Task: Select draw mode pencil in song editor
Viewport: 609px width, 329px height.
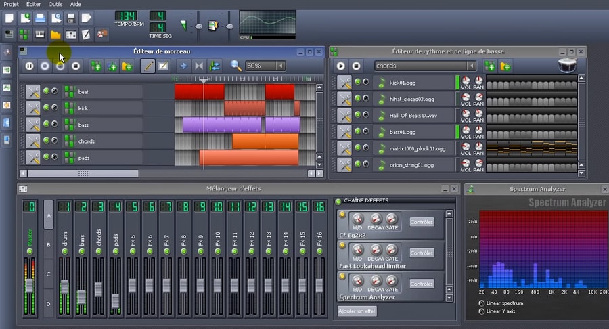Action: click(x=148, y=66)
